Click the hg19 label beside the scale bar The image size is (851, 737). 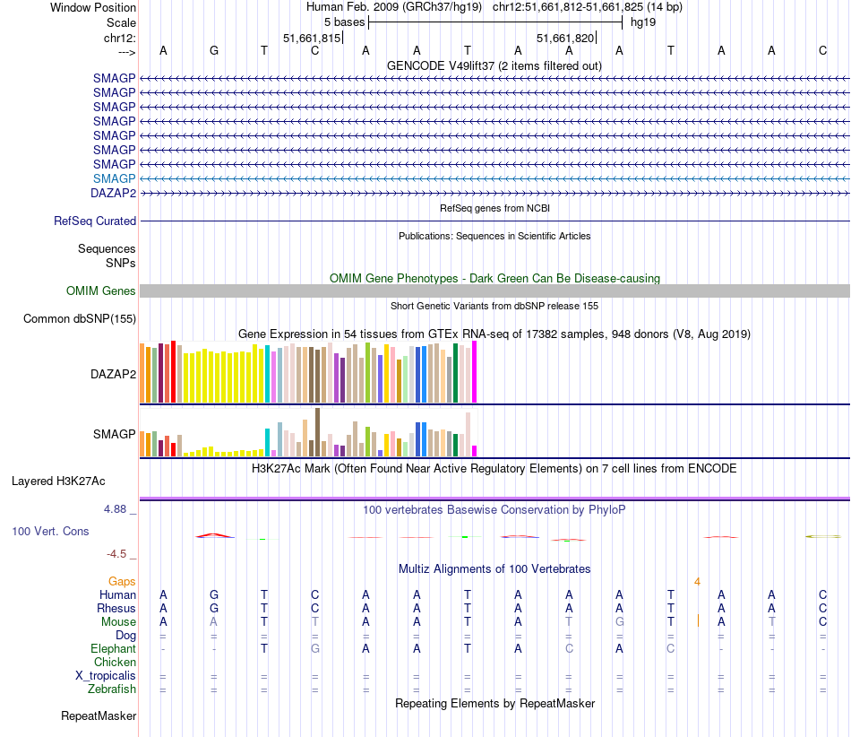click(643, 22)
